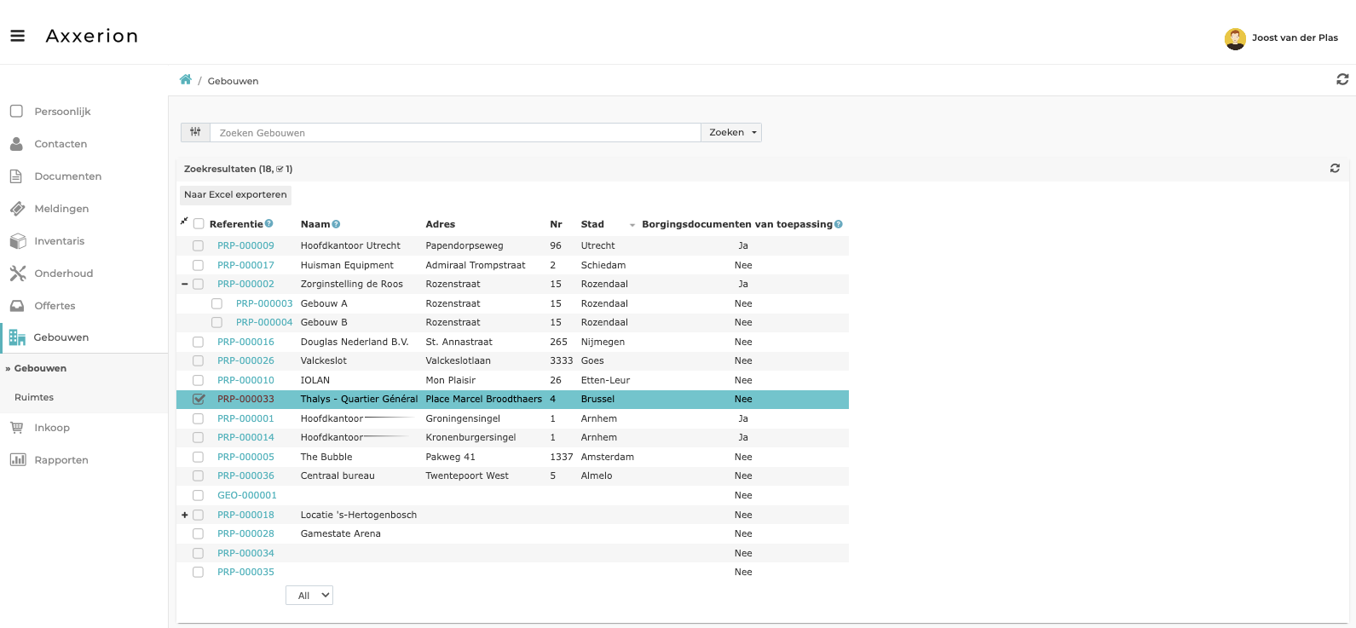Toggle the select-all checkbox in header
The image size is (1356, 628).
199,224
